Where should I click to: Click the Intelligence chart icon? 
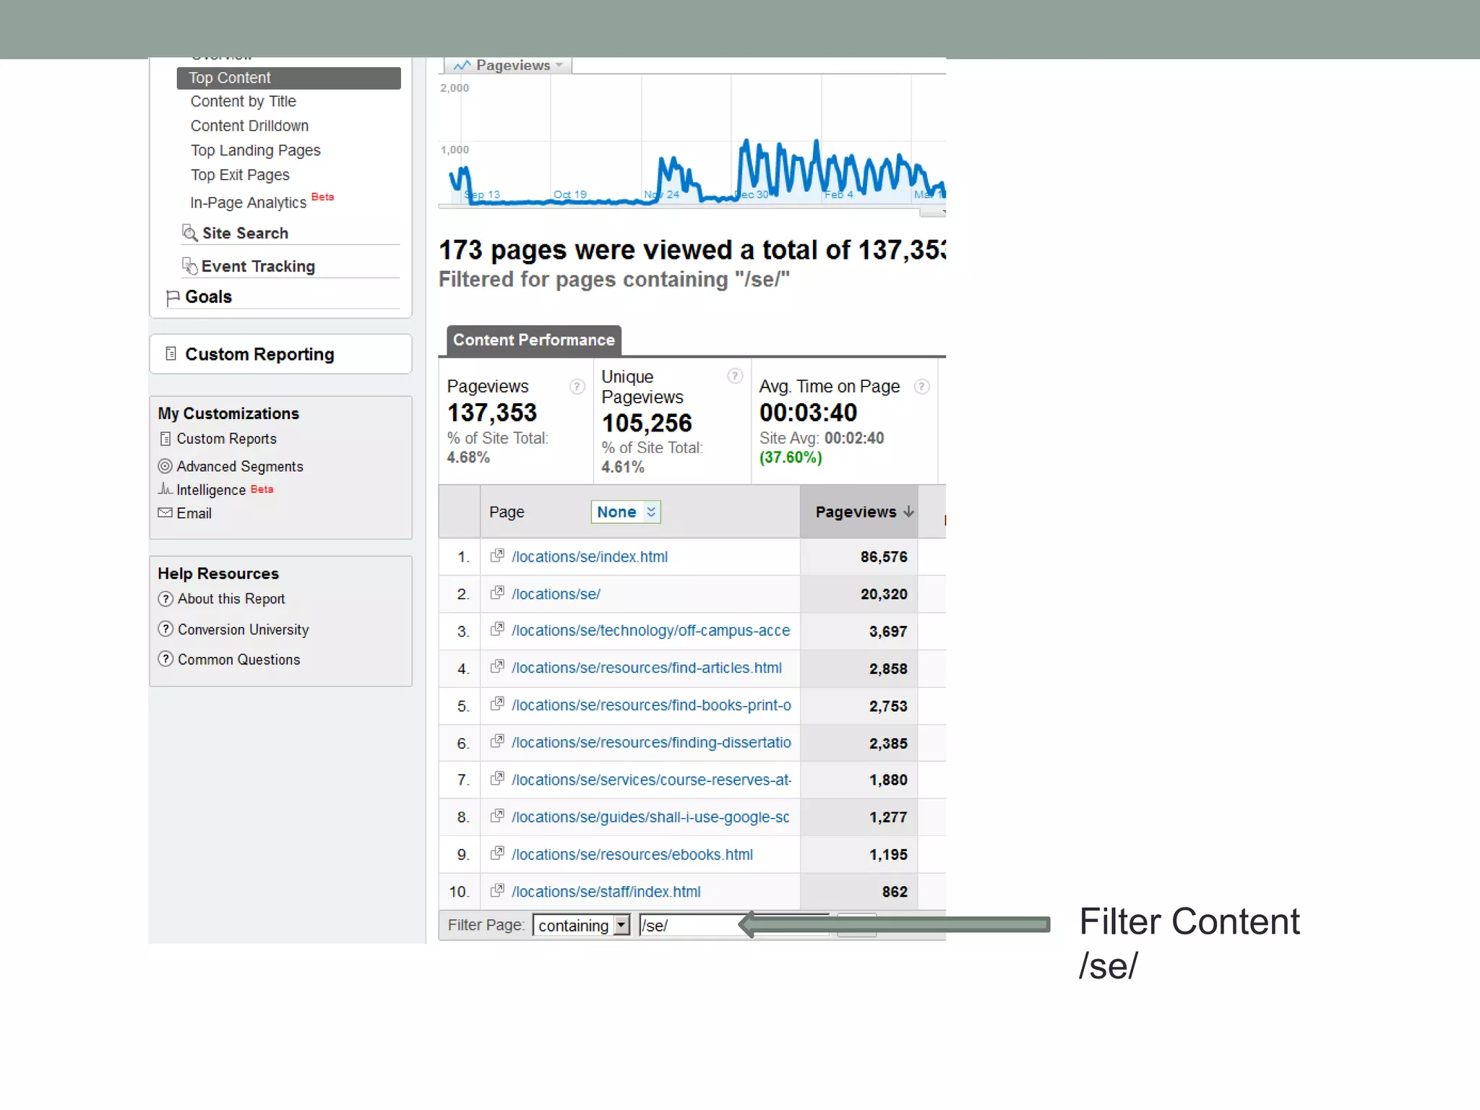[165, 489]
